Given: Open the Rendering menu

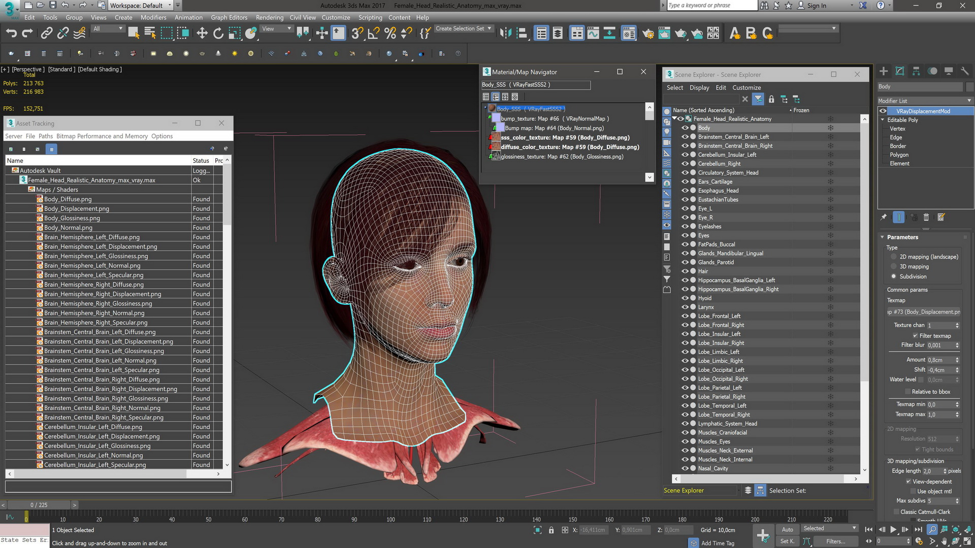Looking at the screenshot, I should click(270, 17).
